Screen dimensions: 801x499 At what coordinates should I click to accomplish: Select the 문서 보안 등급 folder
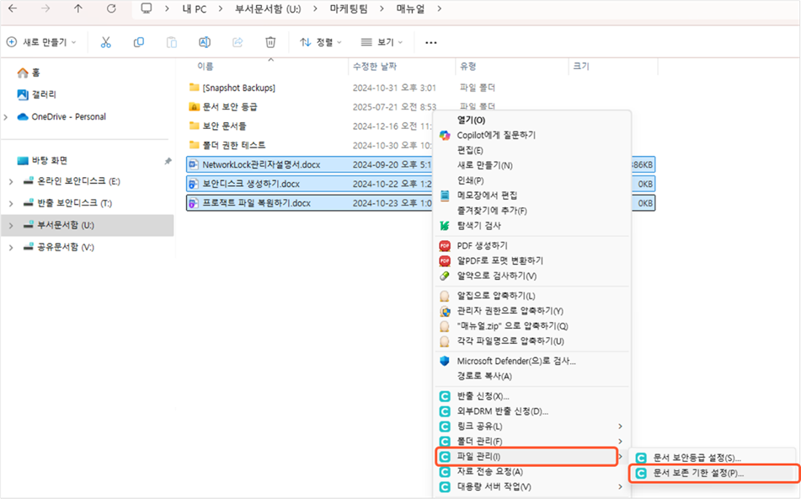(229, 107)
